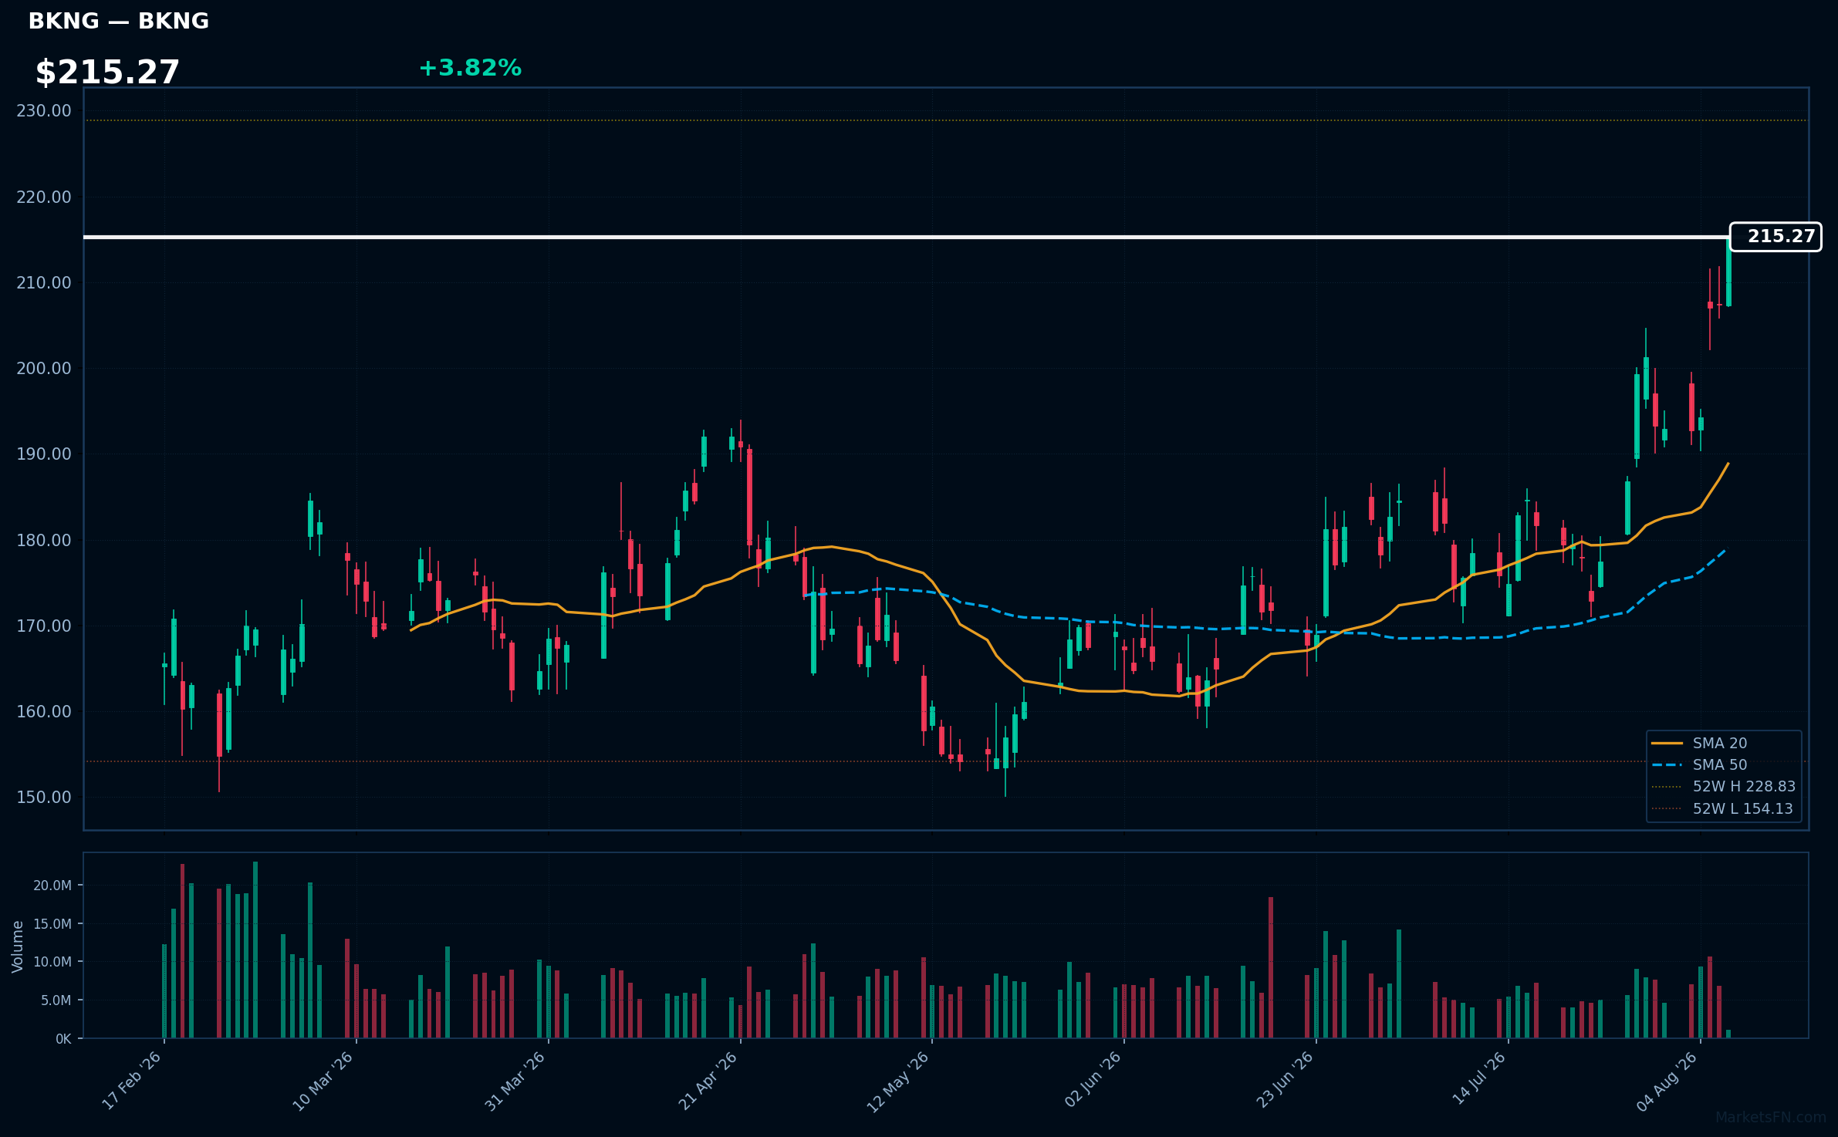Click the 10 Mar '26 date label

(323, 1081)
